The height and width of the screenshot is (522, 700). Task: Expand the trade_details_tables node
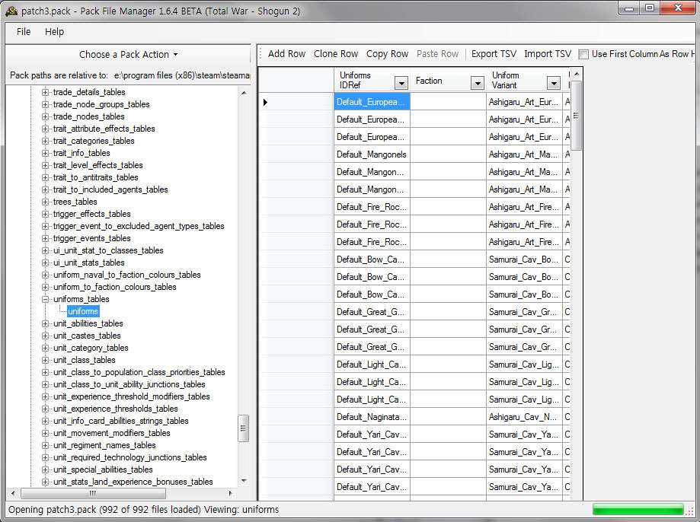(46, 92)
